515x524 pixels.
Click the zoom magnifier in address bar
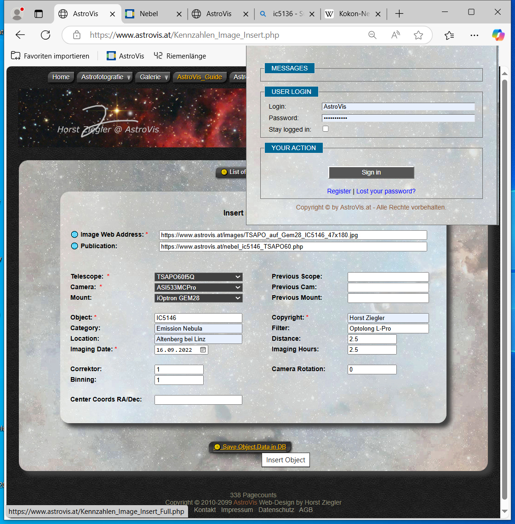372,35
